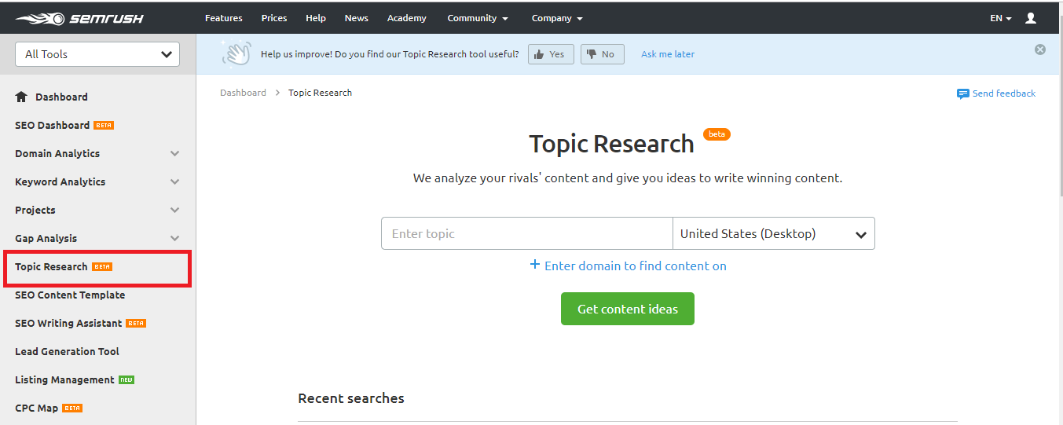Click Dashboard breadcrumb link
The height and width of the screenshot is (425, 1063).
pos(243,93)
